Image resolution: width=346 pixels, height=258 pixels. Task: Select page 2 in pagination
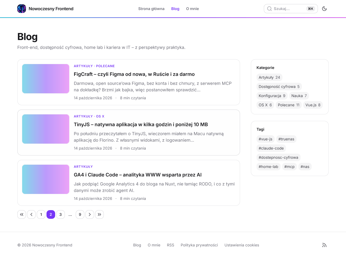[x=51, y=214]
